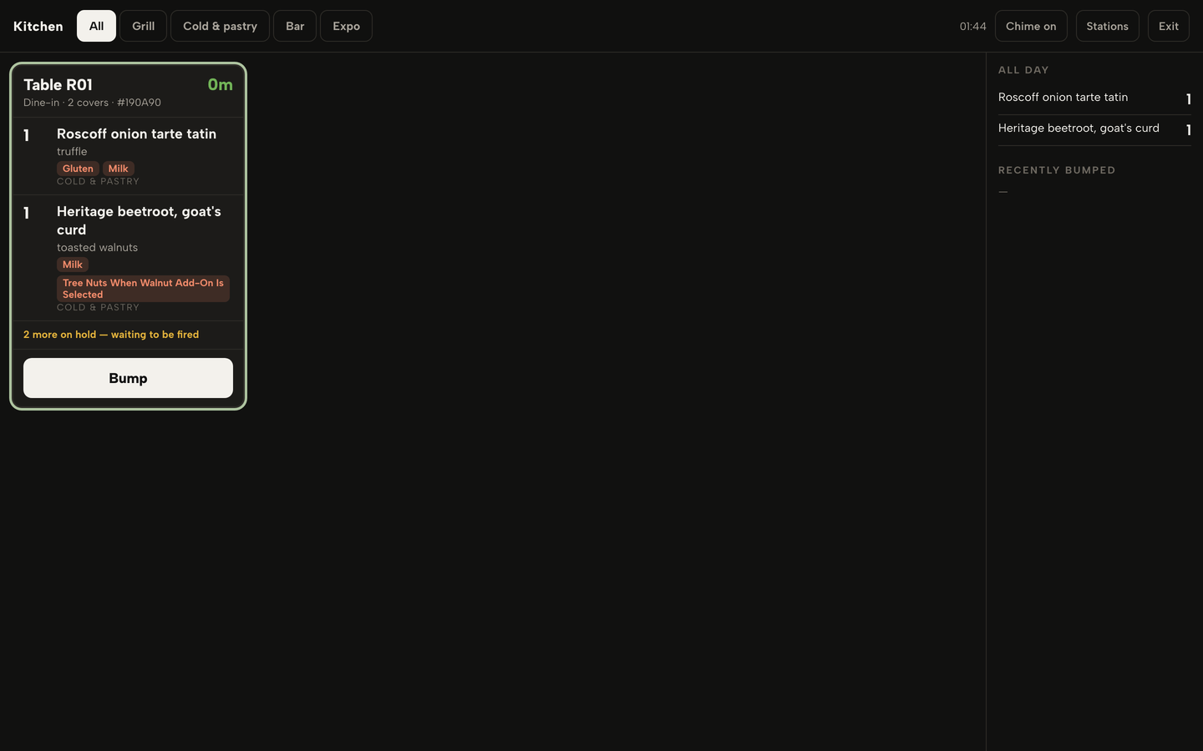1203x751 pixels.
Task: Select the Heritage beetroot, goat's curd ticket item
Action: coord(128,258)
